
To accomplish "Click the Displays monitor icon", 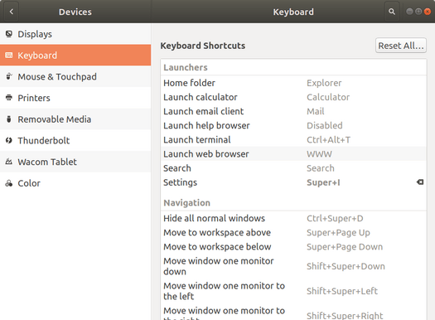I will tap(9, 34).
